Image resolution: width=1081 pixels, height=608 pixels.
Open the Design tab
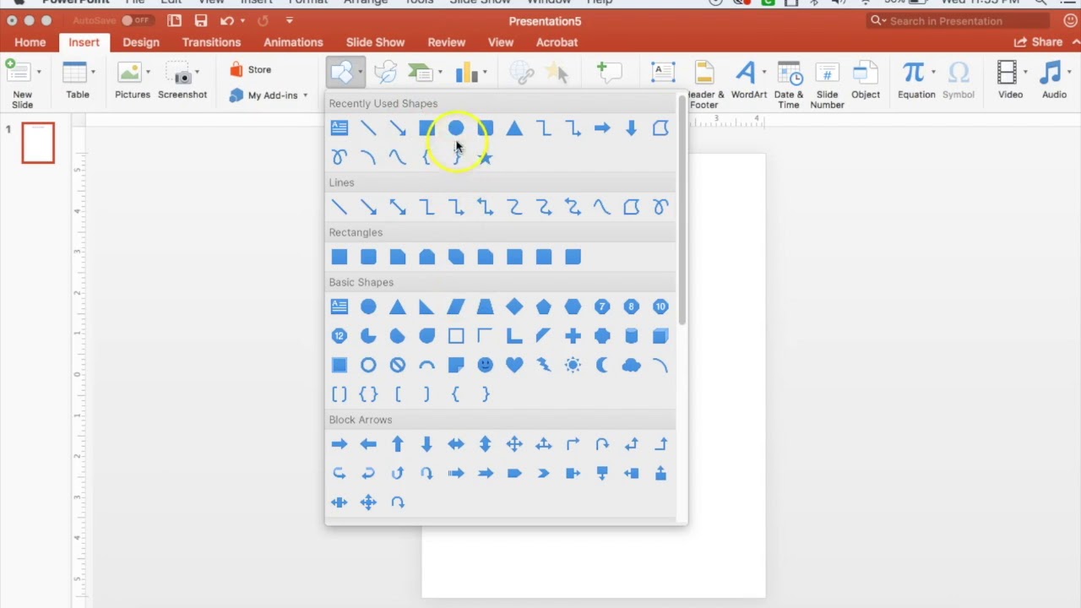141,42
